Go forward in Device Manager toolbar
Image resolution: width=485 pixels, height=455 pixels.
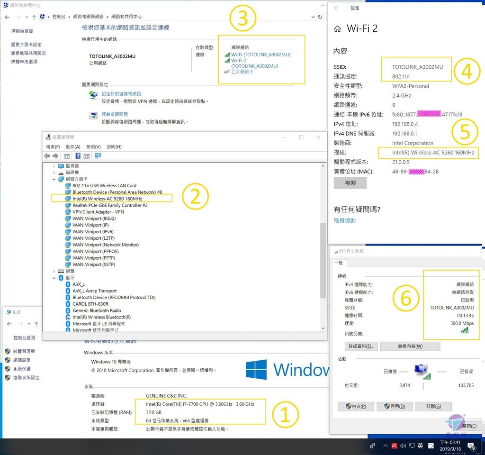coord(55,156)
